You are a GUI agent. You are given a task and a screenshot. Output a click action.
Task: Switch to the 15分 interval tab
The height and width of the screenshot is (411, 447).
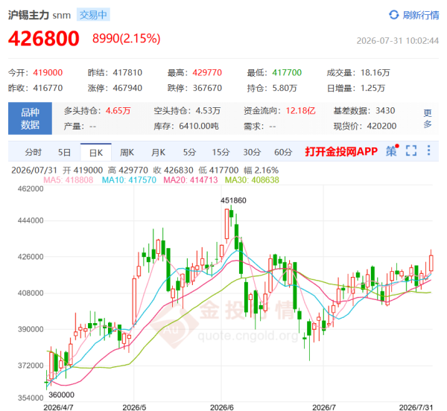pyautogui.click(x=221, y=153)
